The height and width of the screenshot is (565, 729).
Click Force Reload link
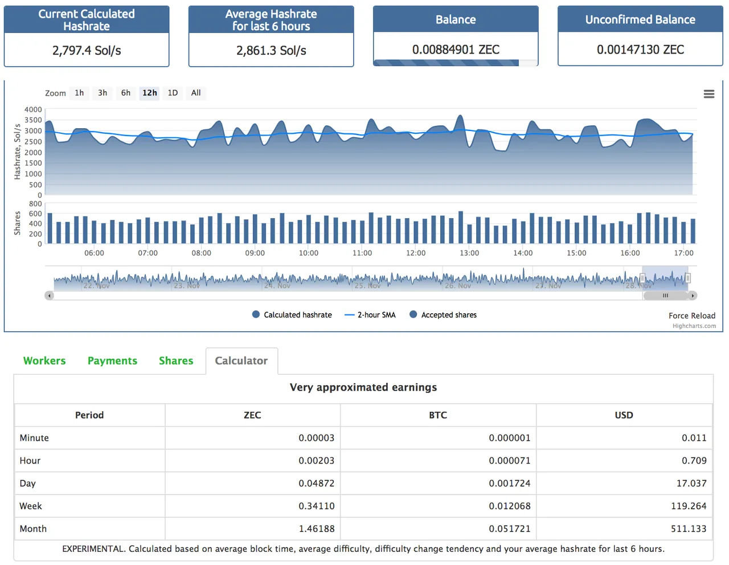pyautogui.click(x=692, y=316)
